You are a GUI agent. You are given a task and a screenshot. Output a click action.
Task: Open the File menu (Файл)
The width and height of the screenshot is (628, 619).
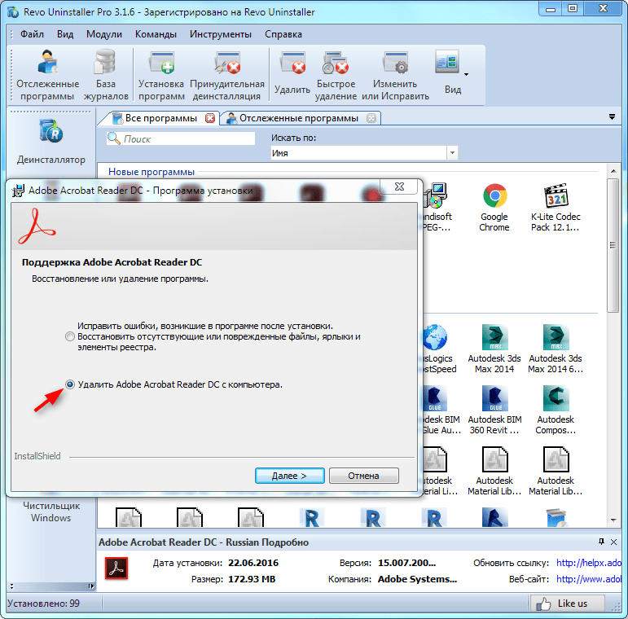pyautogui.click(x=32, y=34)
